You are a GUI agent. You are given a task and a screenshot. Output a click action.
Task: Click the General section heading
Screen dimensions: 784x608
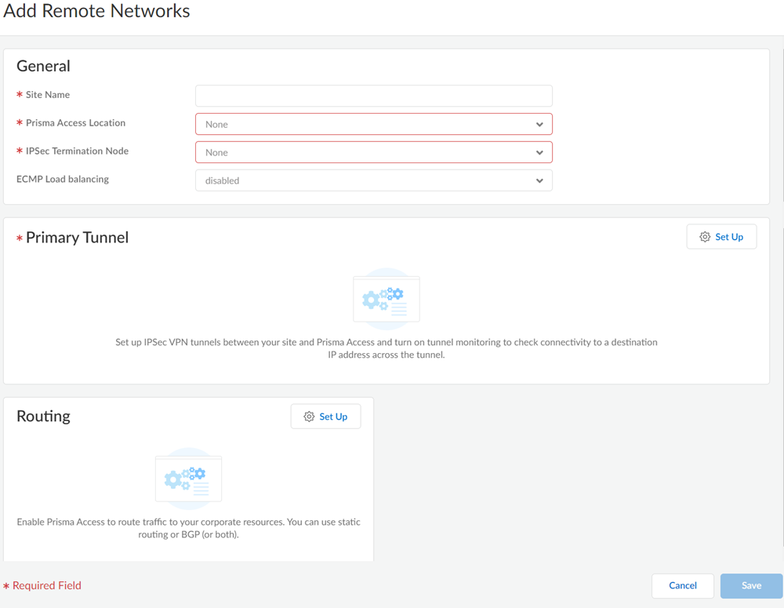click(44, 67)
